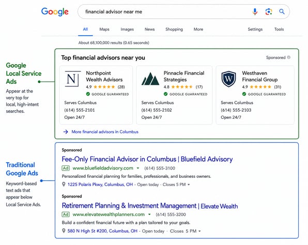The width and height of the screenshot is (308, 245).
Task: Open Westhaven Financial Group shield logo
Action: pyautogui.click(x=228, y=79)
